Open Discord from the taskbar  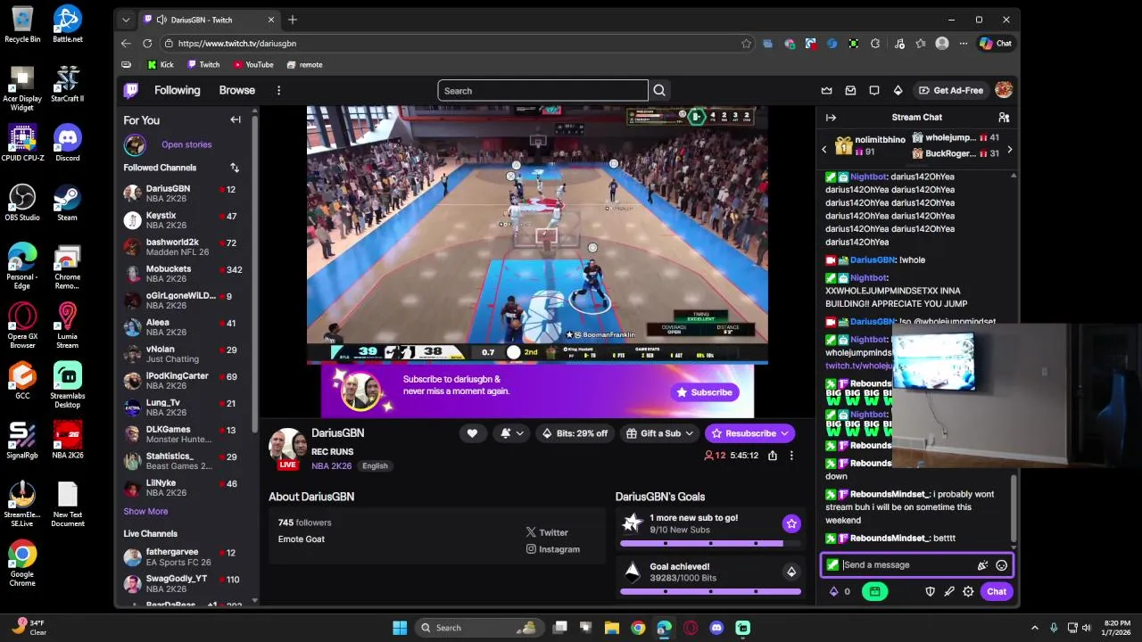(x=716, y=628)
